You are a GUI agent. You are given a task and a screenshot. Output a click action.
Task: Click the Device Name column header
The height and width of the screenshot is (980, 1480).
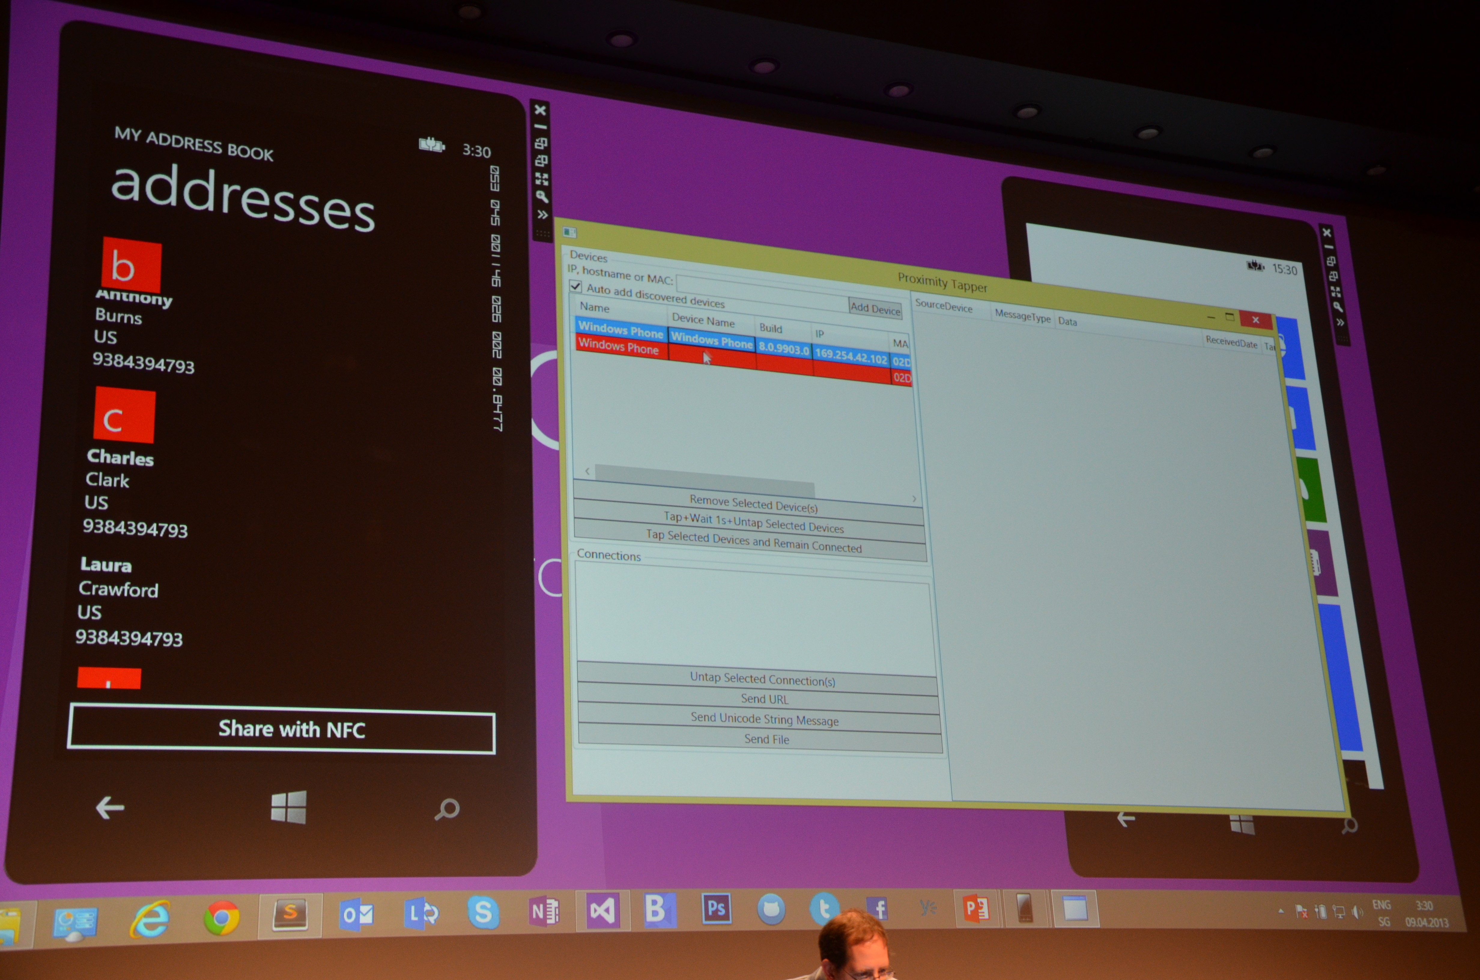coord(702,321)
